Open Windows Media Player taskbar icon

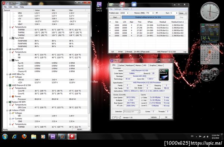43,137
